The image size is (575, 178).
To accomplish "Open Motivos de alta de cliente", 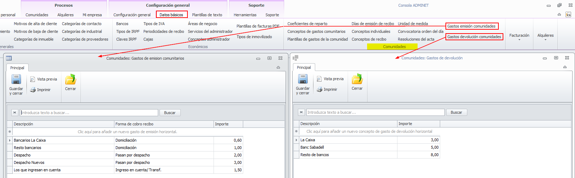I will point(35,24).
